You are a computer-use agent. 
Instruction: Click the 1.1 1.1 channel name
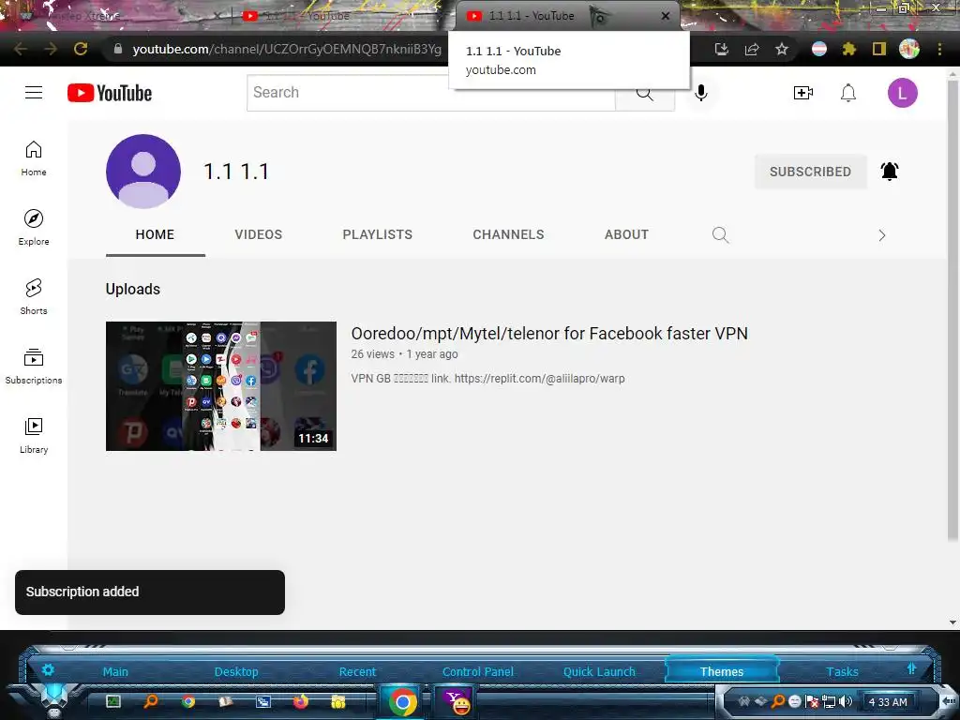[235, 172]
